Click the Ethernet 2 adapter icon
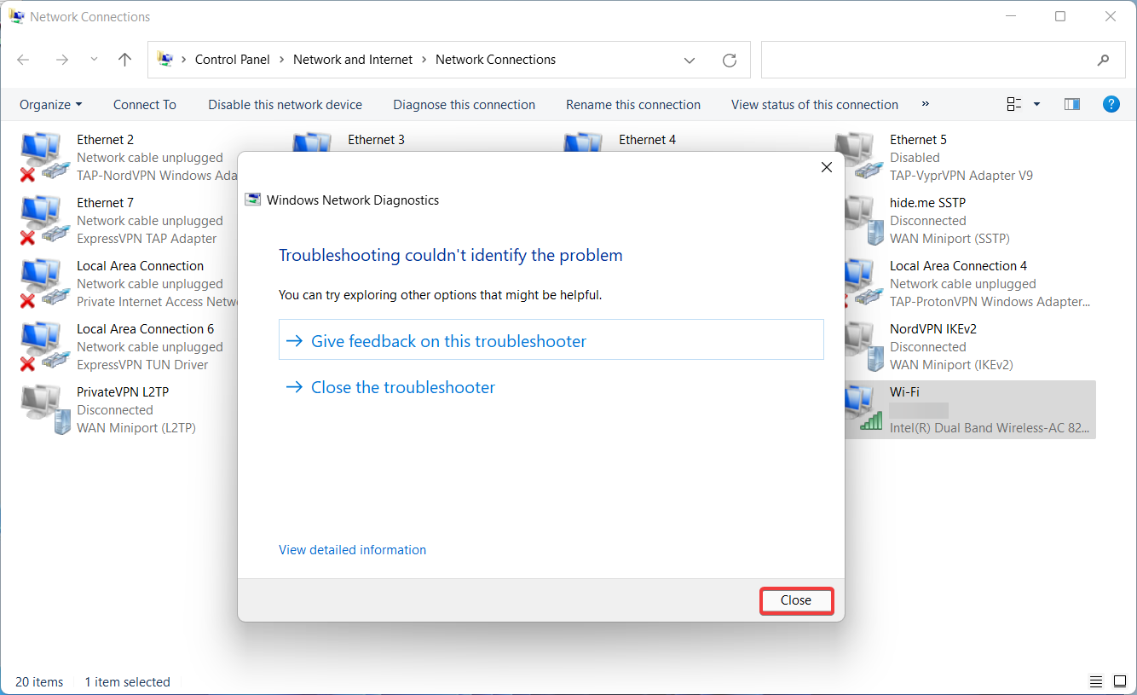The width and height of the screenshot is (1137, 695). click(x=41, y=156)
